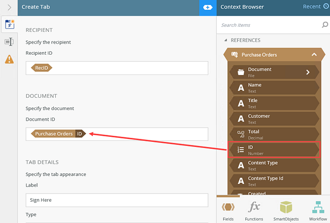Viewport: 330px width, 223px height.
Task: Click the blue toggle context browser icon
Action: point(208,7)
